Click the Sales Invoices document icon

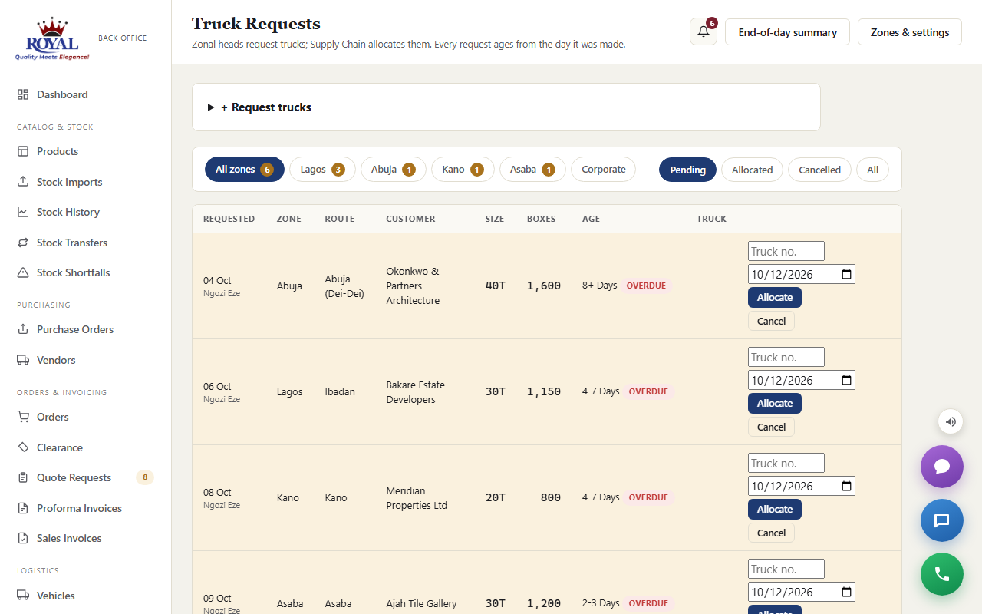tap(23, 538)
